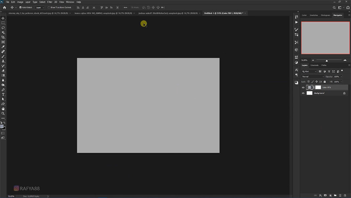The width and height of the screenshot is (351, 198).
Task: Toggle the Auto-Select checkbox
Action: (x=20, y=7)
